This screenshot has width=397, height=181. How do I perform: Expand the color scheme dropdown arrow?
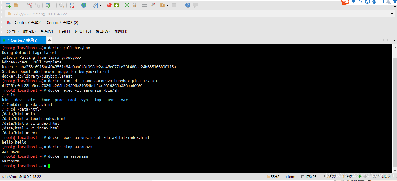pyautogui.click(x=77, y=5)
